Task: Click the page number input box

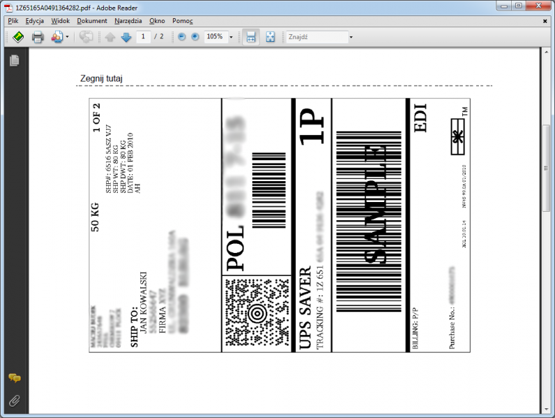Action: [144, 37]
